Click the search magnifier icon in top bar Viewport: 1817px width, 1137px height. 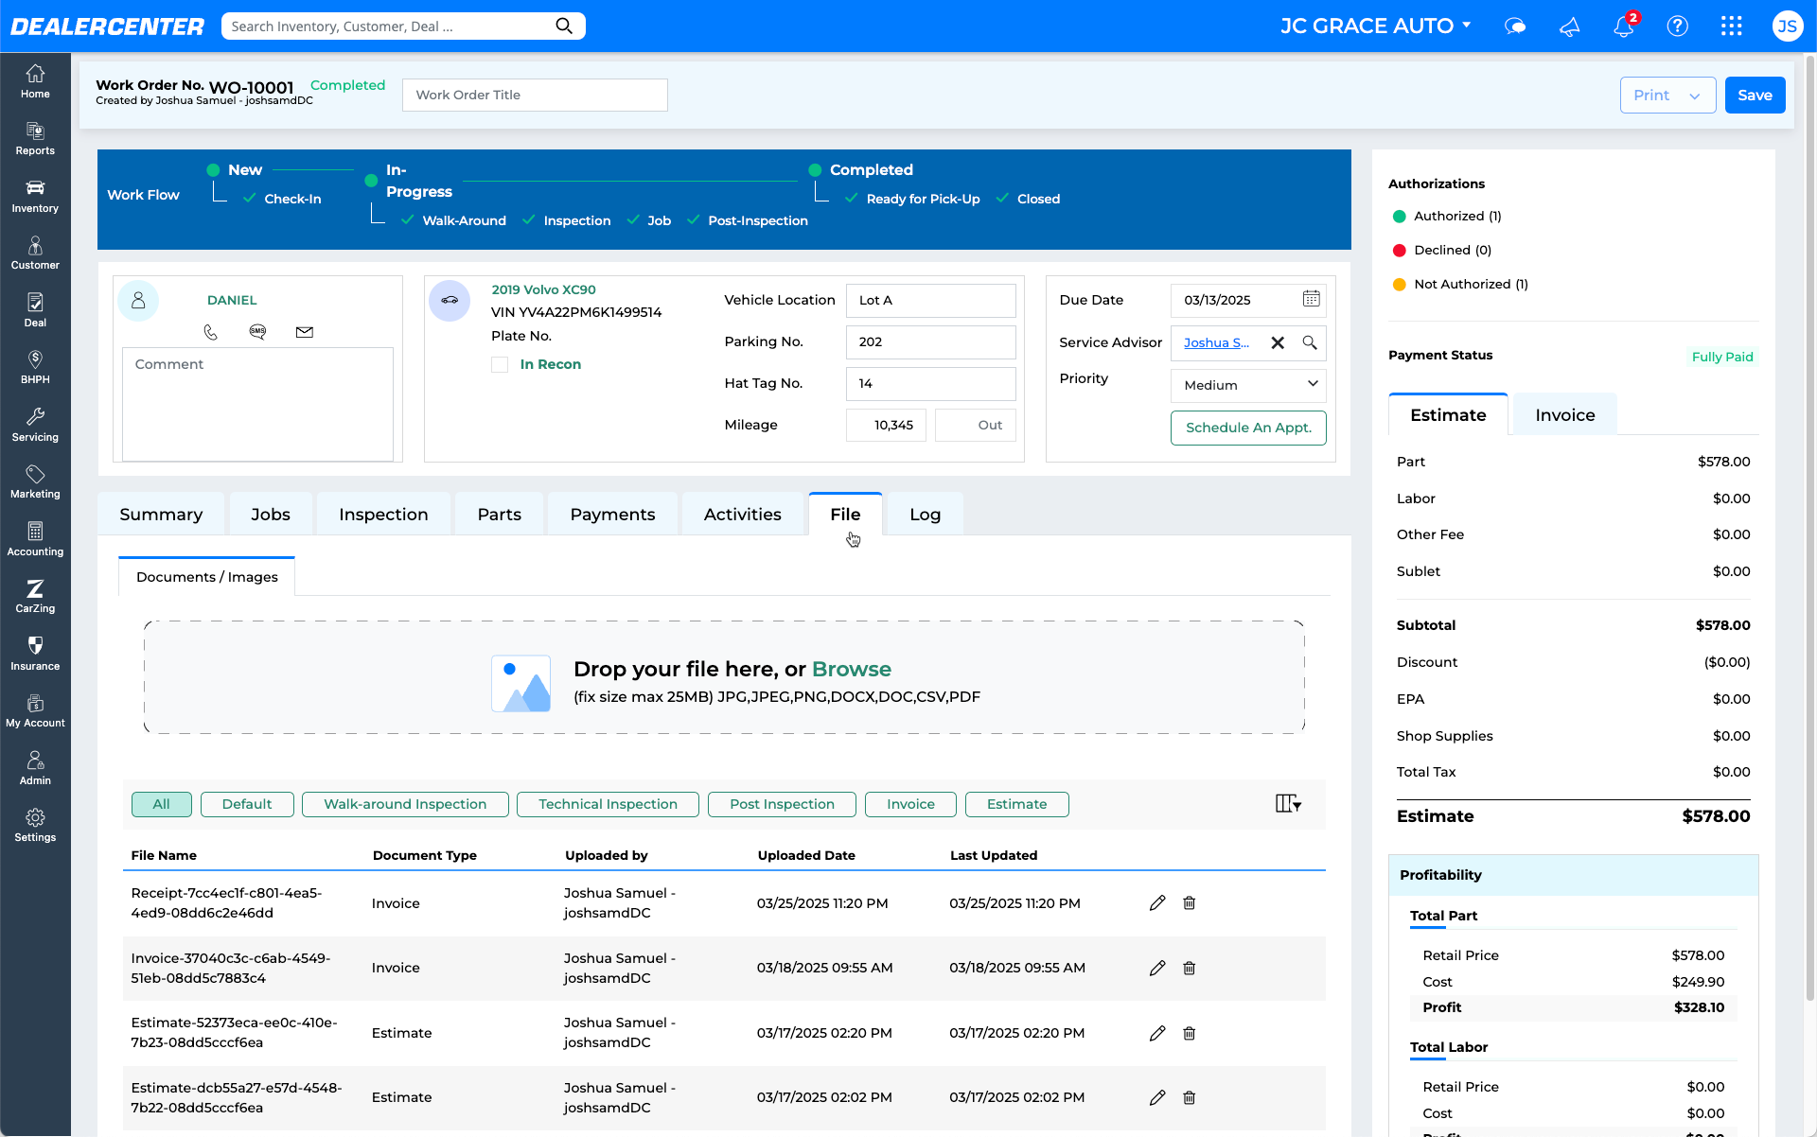[x=564, y=26]
